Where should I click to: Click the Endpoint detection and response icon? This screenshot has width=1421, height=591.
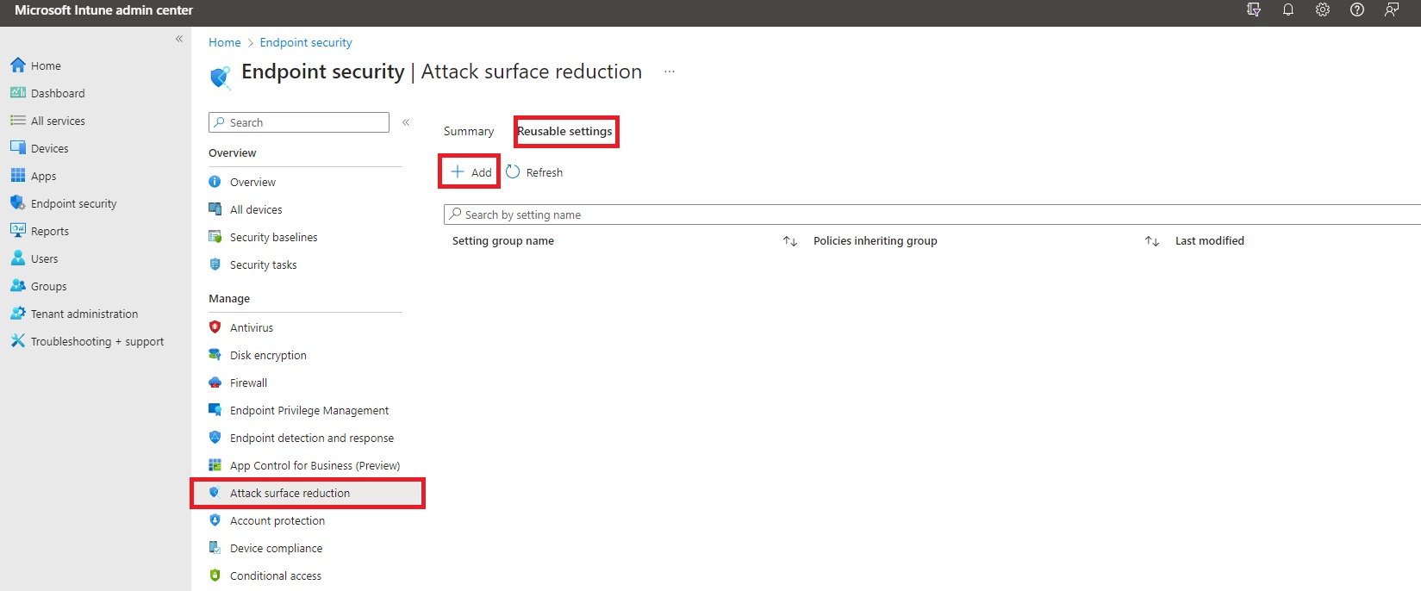215,438
